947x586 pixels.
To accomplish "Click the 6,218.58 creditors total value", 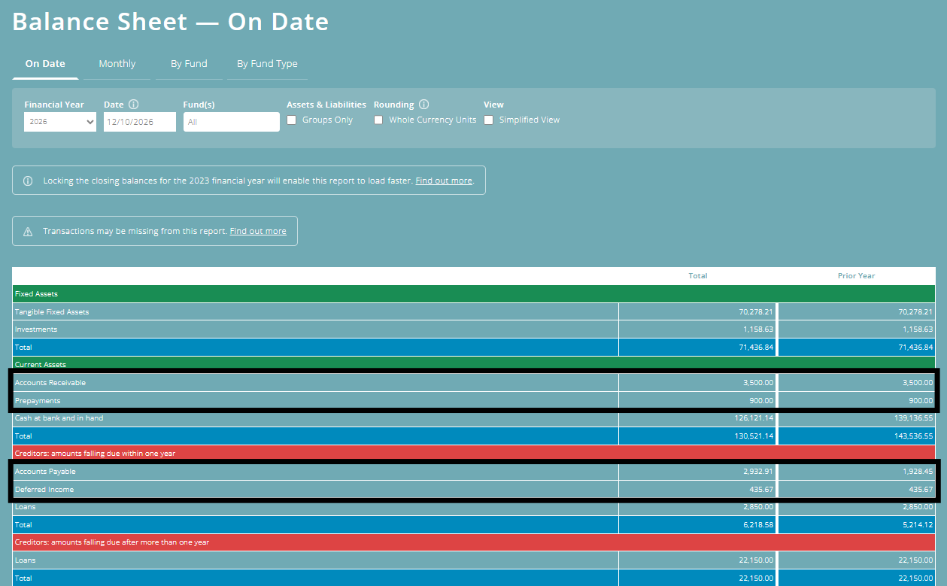I will 757,525.
